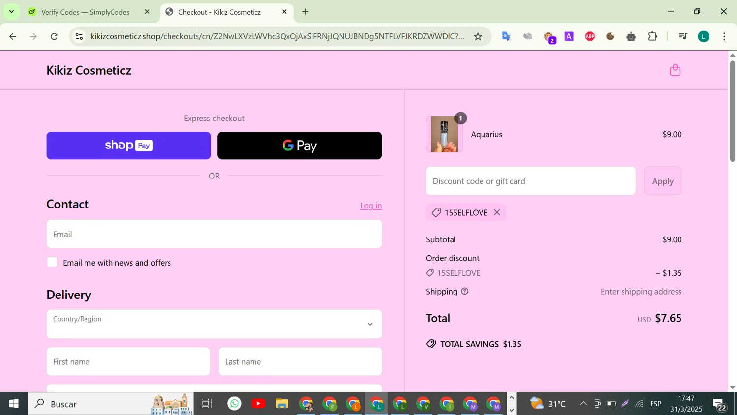Open a new browser tab
Viewport: 737px width, 415px height.
pos(305,12)
